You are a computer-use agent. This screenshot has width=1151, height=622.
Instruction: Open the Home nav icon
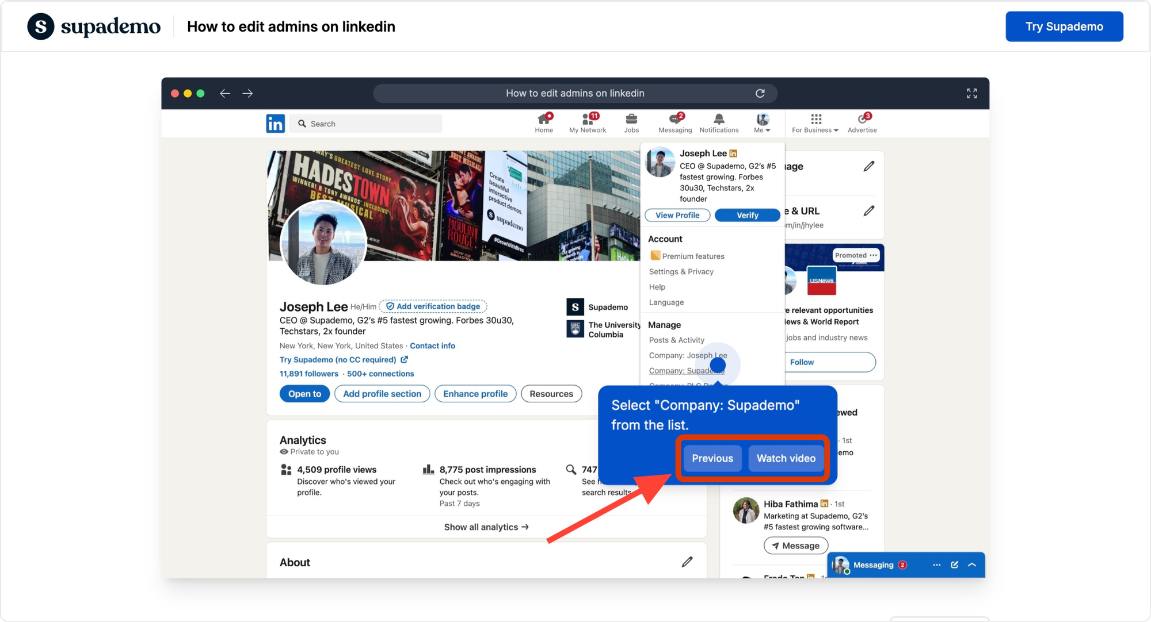click(x=544, y=123)
